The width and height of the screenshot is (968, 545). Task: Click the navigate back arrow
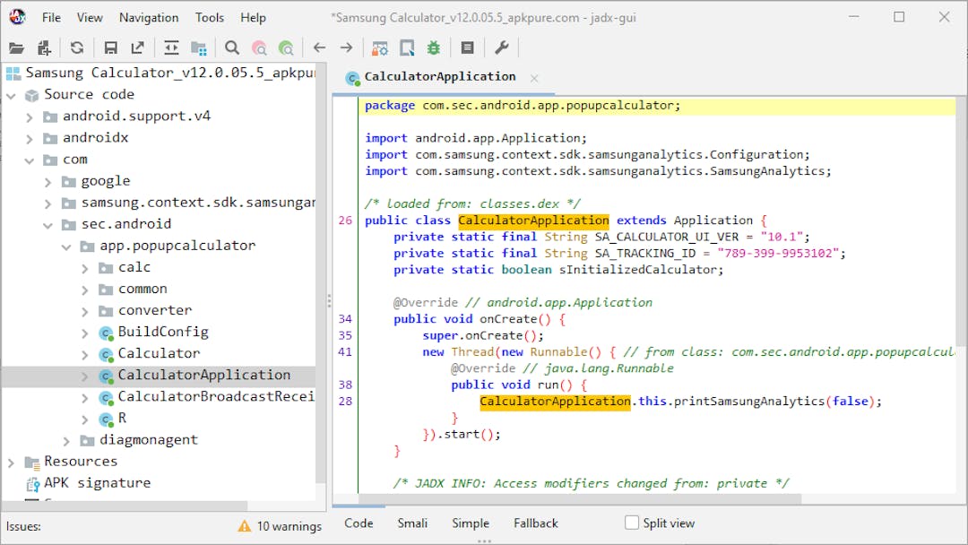319,48
